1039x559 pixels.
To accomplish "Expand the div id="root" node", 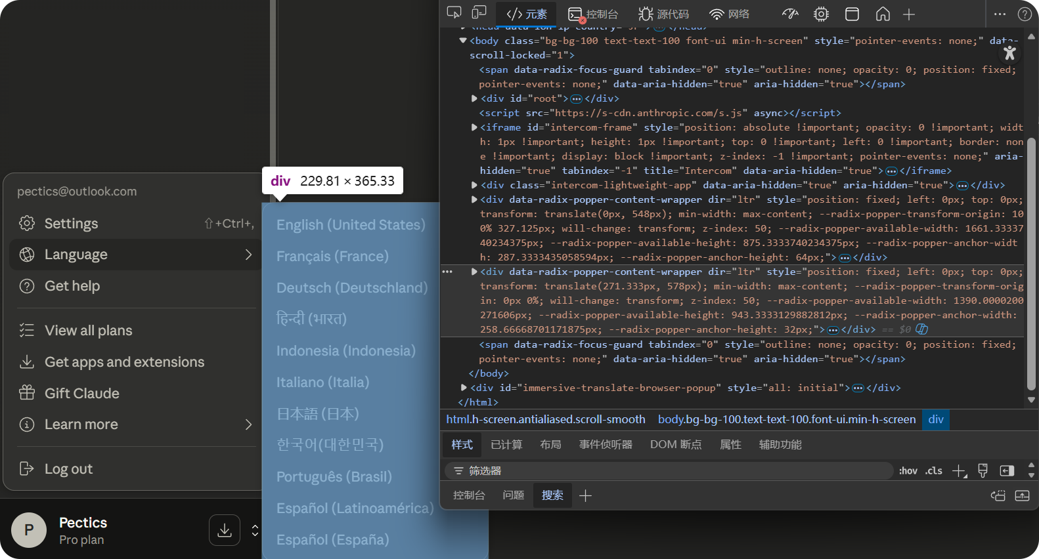I will click(474, 98).
